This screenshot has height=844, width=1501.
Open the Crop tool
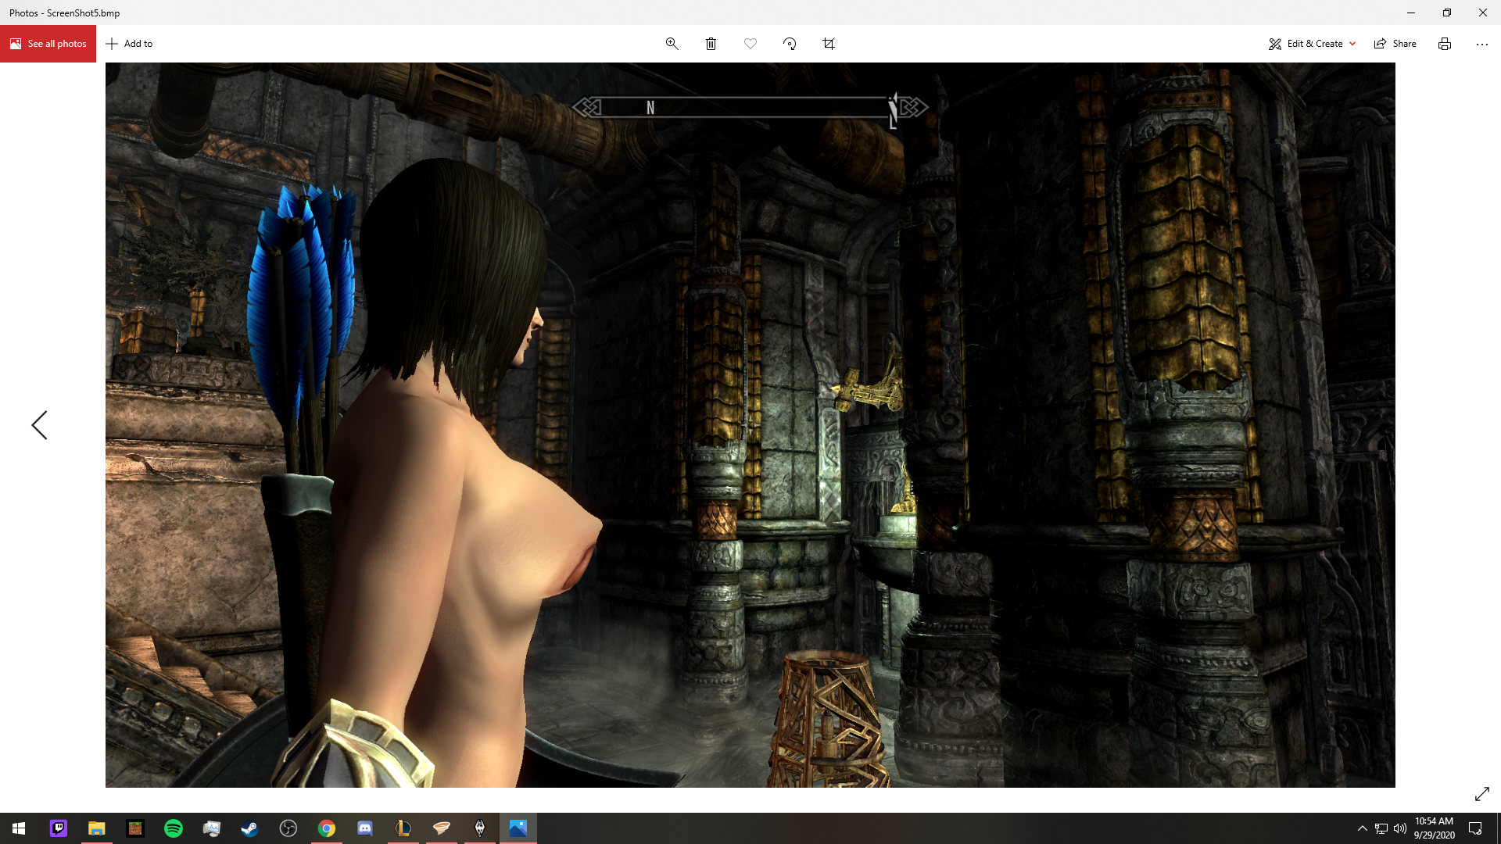point(829,44)
